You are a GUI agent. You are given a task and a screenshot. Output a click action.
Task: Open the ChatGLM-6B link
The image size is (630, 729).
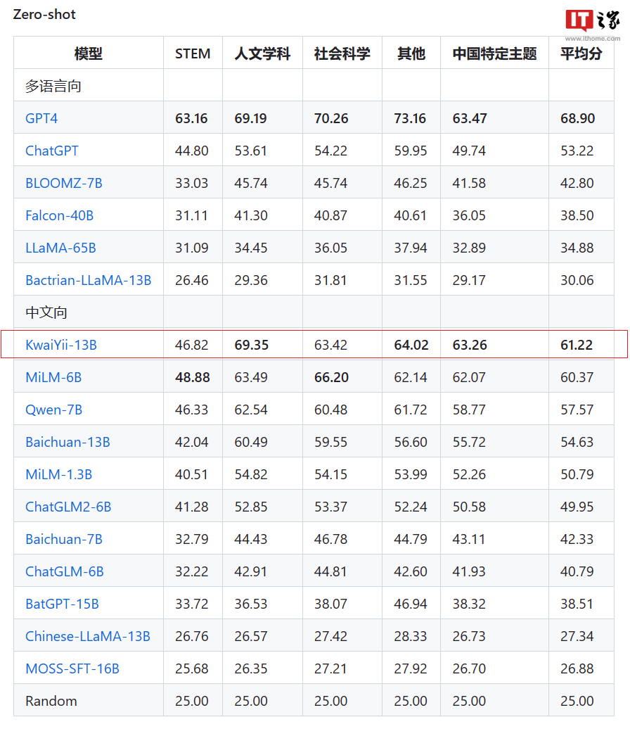[65, 571]
